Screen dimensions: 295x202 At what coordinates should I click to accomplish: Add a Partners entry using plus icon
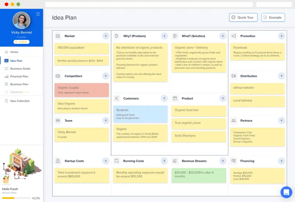(x=282, y=120)
